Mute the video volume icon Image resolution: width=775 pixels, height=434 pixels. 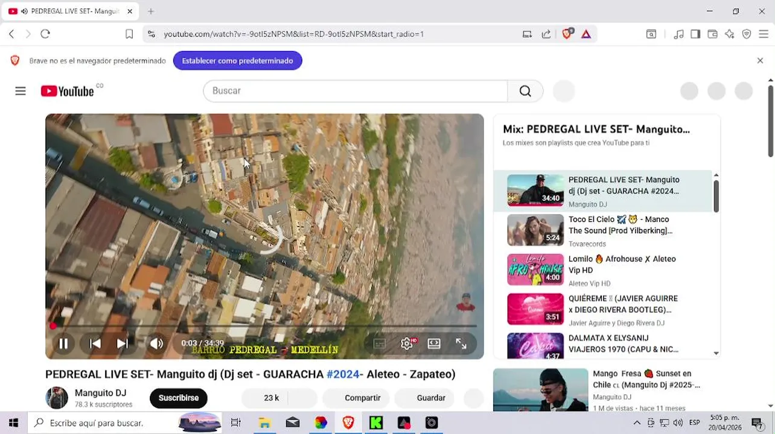click(x=156, y=344)
